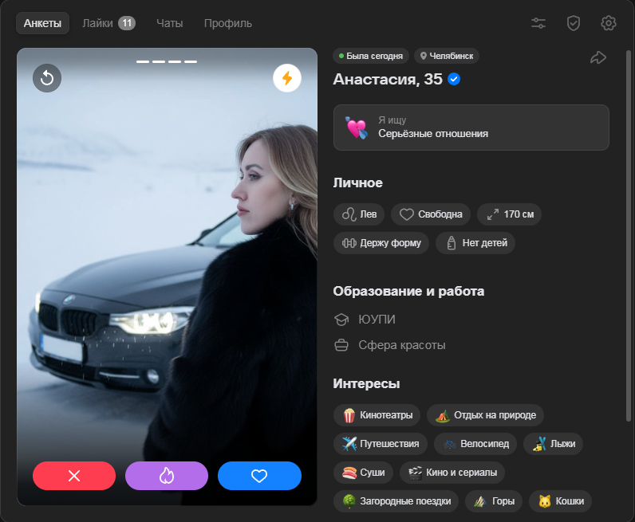
Task: Switch to the Лайки tab
Action: click(x=108, y=23)
